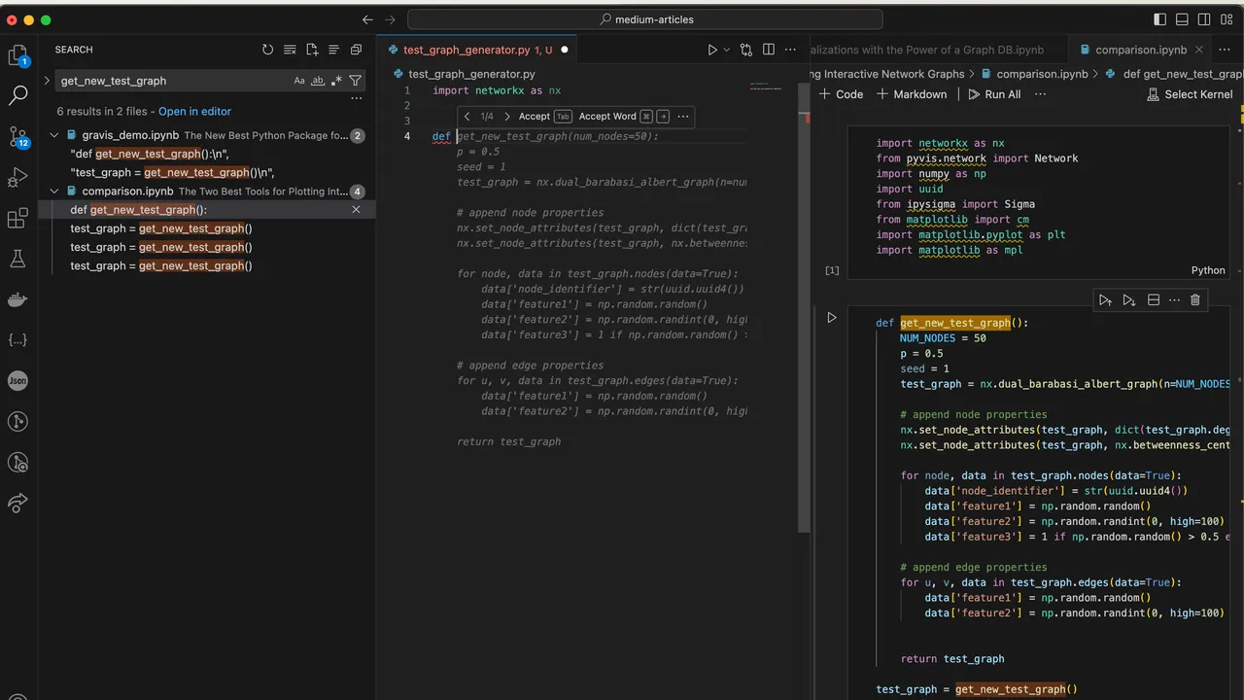Split the test_graph_generator editor right

[x=769, y=50]
